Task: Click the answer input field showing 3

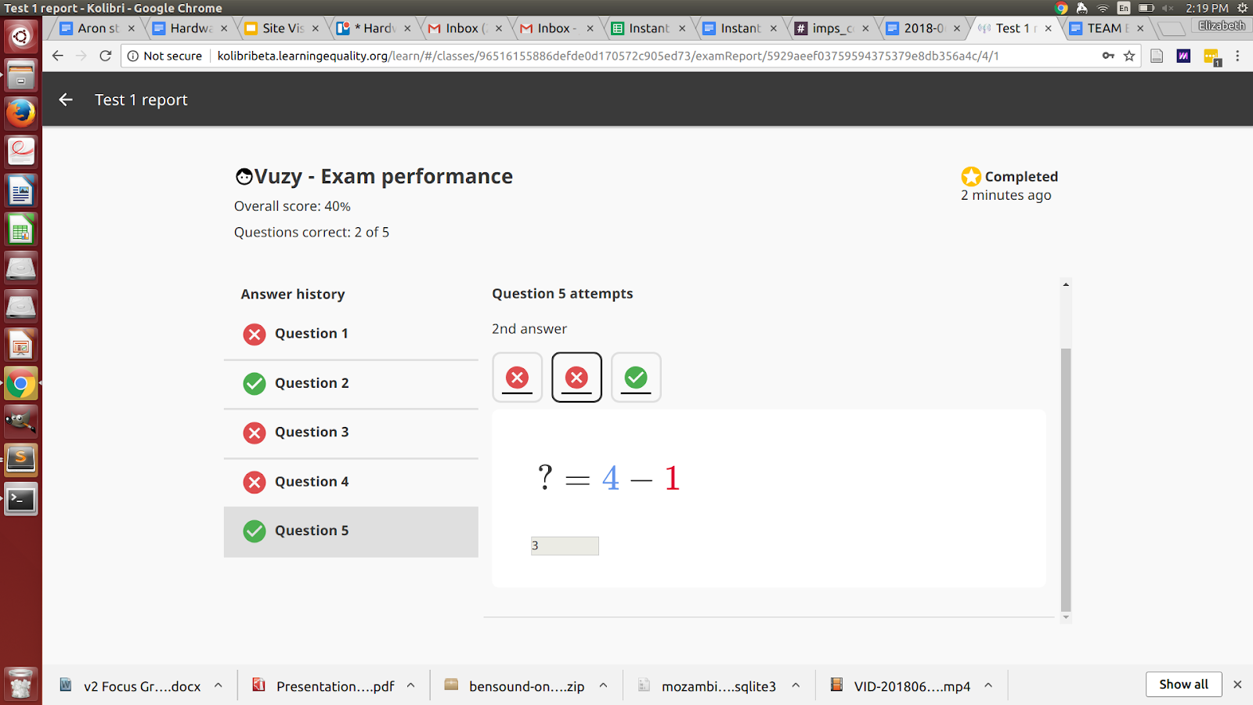Action: (x=565, y=545)
